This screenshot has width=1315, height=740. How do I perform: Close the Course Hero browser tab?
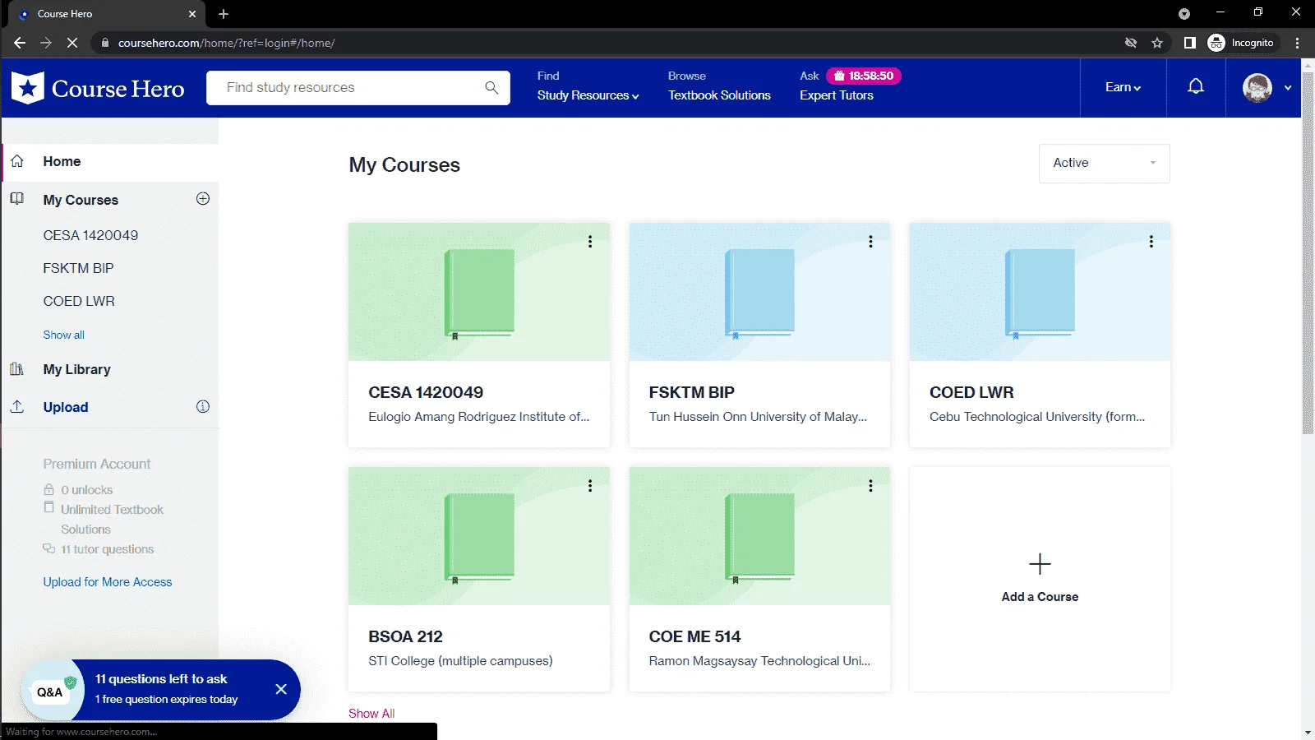[192, 14]
